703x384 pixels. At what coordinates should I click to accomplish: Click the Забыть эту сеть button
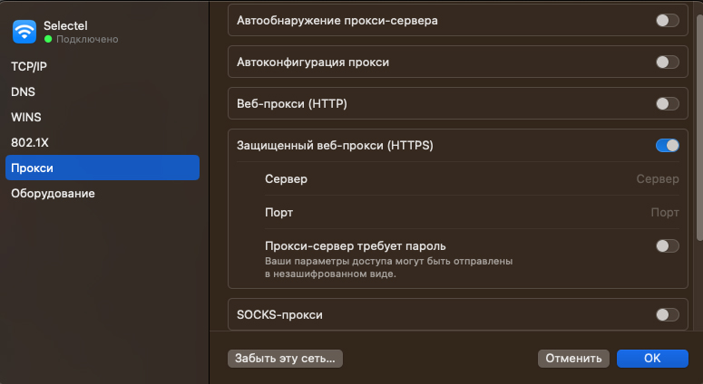285,359
